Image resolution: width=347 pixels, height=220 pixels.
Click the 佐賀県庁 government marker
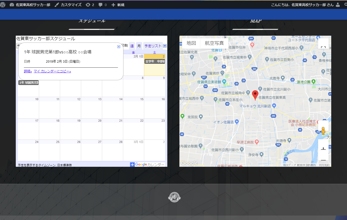[x=222, y=73]
